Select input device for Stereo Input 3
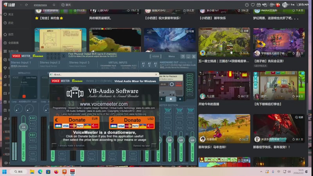Image resolution: width=313 pixels, height=176 pixels. tap(77, 66)
